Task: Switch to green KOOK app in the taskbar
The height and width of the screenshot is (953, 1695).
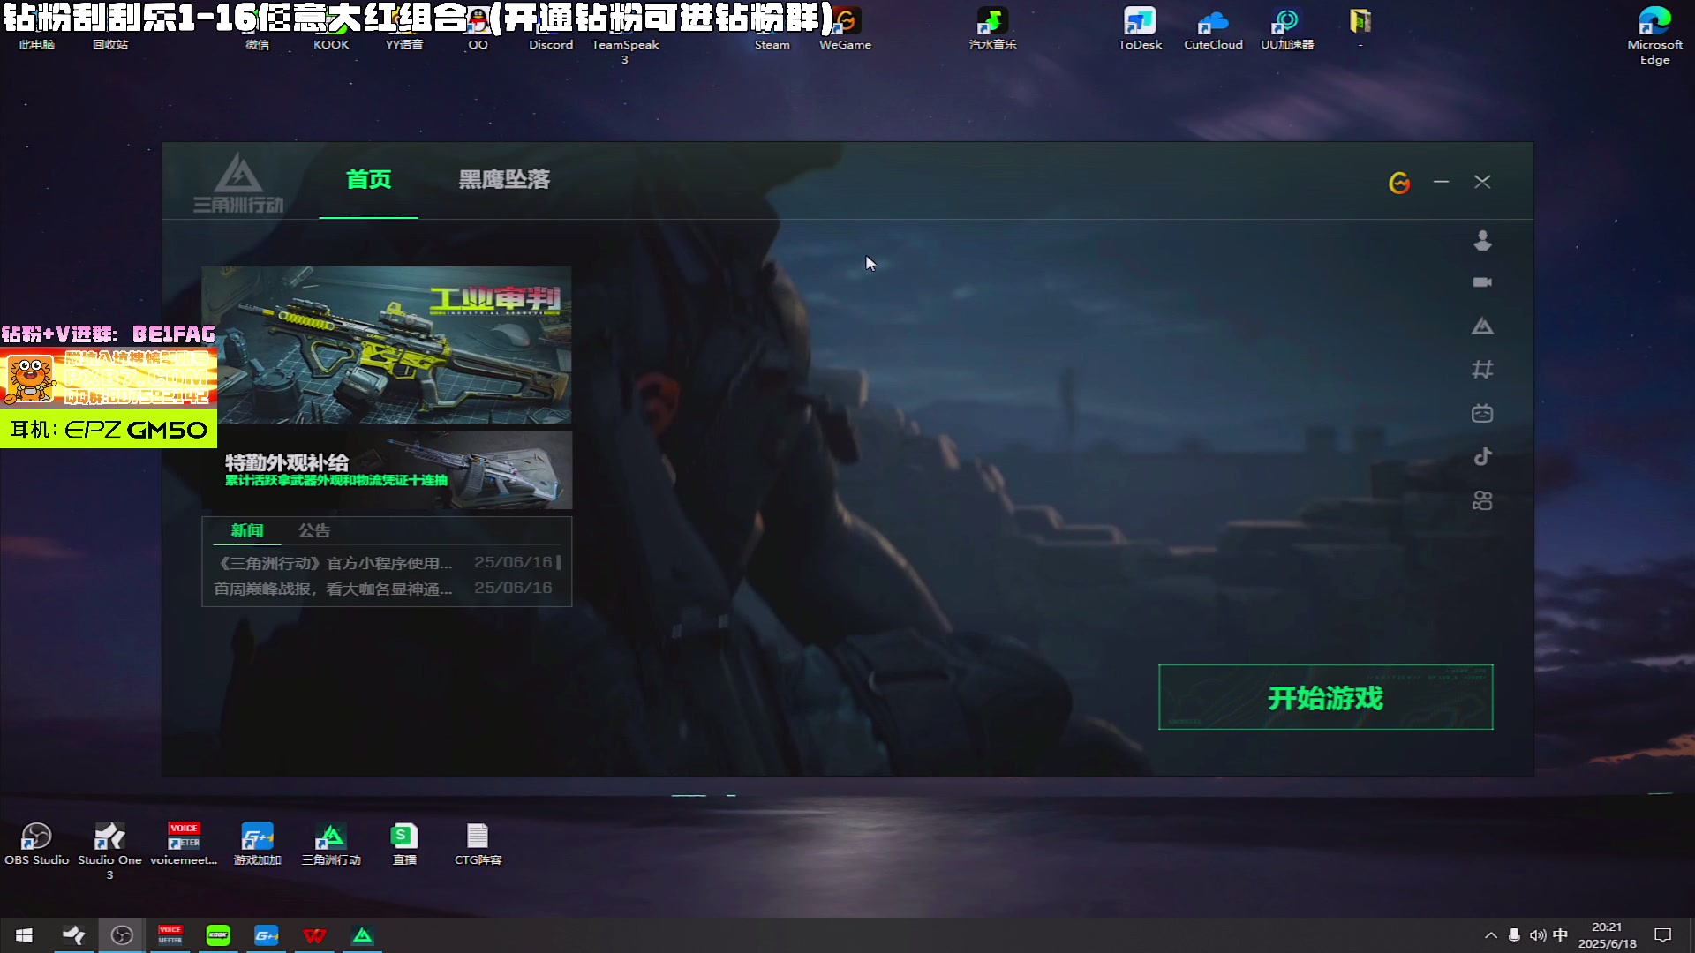Action: click(218, 935)
